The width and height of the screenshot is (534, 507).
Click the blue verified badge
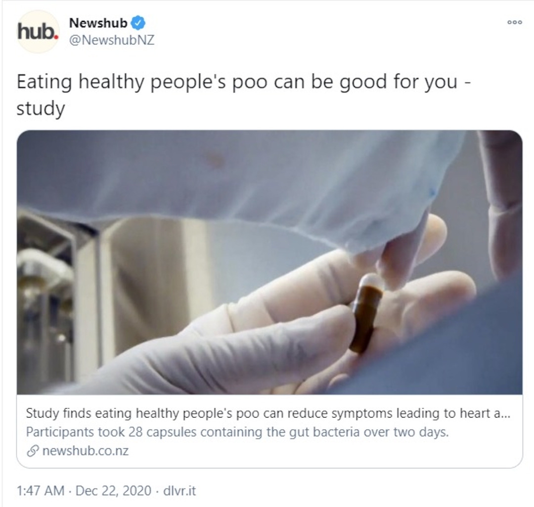[138, 23]
